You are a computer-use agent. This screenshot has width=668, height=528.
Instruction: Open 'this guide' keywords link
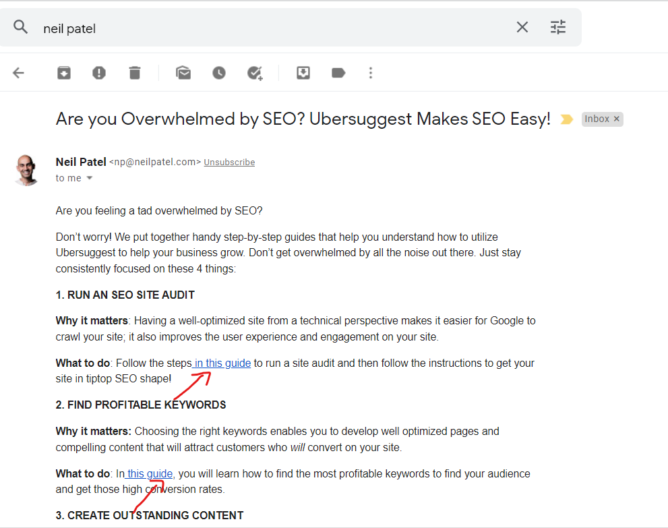click(x=149, y=474)
